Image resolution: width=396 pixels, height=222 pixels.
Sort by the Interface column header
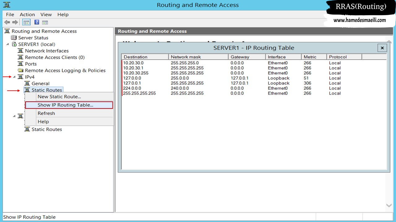(283, 57)
